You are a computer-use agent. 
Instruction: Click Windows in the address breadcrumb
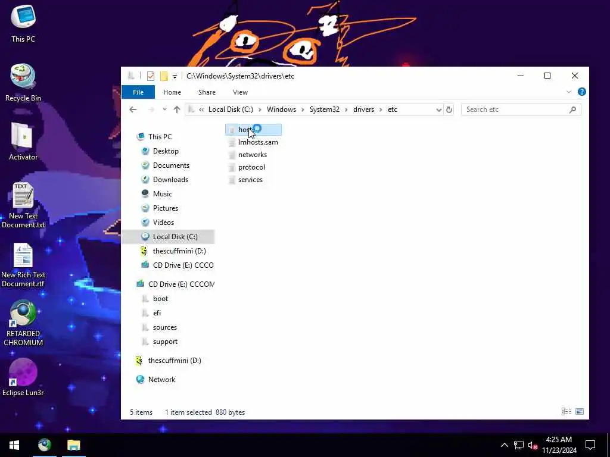[x=281, y=109]
